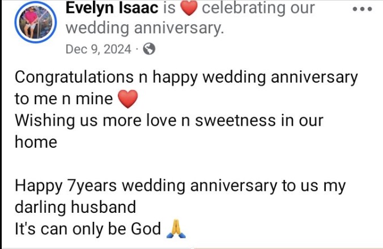Open the Evelyn Isaac profile name link
The image size is (383, 249).
point(111,8)
